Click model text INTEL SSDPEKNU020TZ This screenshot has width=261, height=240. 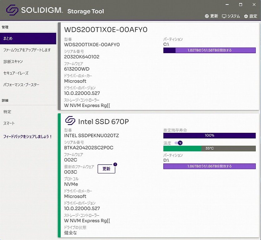point(91,136)
